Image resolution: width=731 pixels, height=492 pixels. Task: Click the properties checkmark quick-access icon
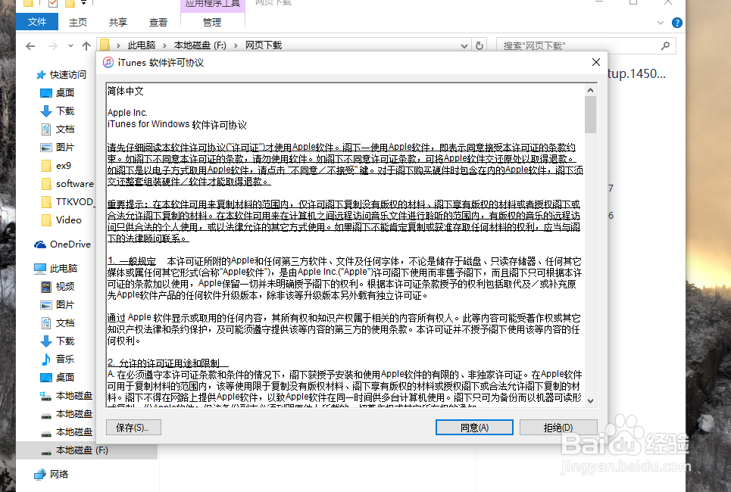coord(53,3)
